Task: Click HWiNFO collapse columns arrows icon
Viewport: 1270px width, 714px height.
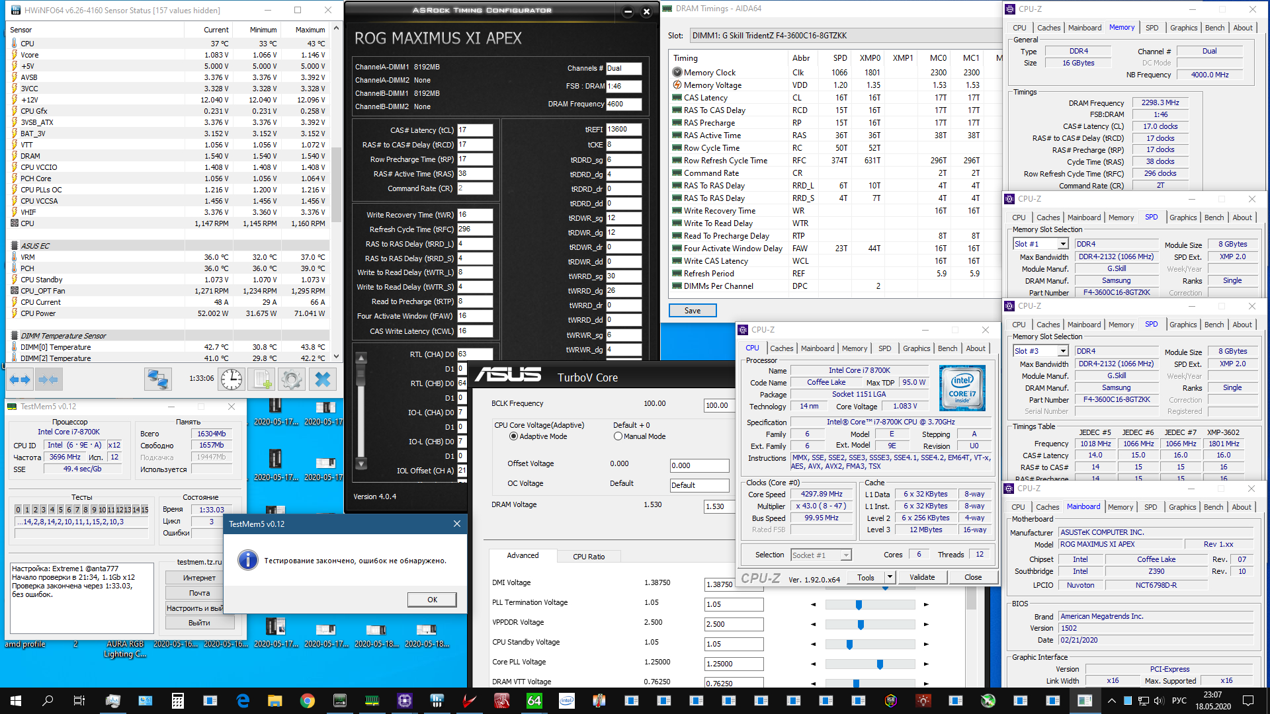Action: [x=49, y=379]
